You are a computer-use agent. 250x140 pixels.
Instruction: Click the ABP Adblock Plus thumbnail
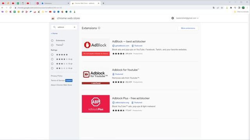coord(96,104)
